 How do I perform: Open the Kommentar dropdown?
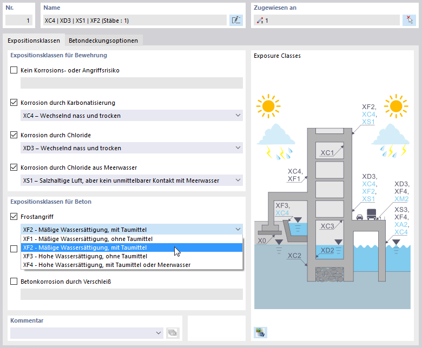[x=87, y=333]
